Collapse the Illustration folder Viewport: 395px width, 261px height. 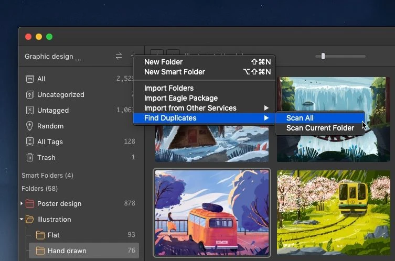coord(22,219)
